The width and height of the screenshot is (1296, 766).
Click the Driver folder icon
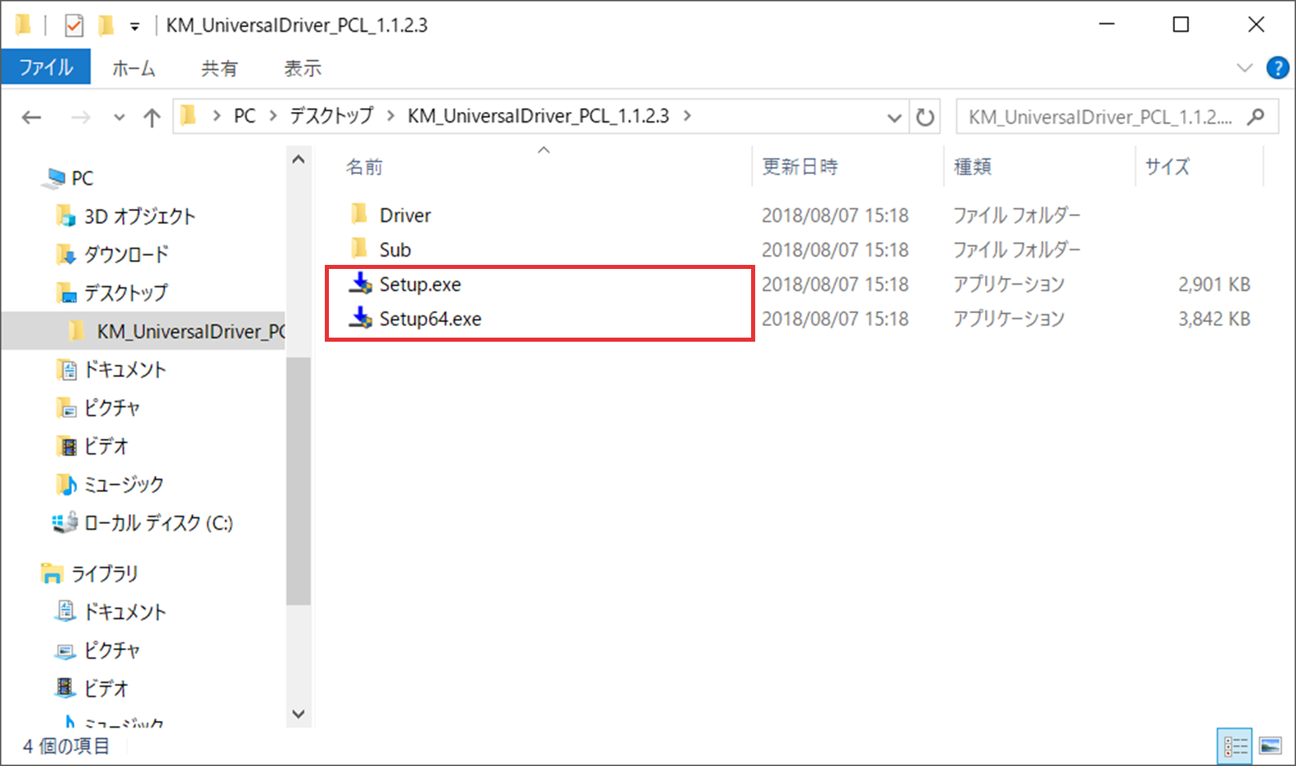click(359, 214)
